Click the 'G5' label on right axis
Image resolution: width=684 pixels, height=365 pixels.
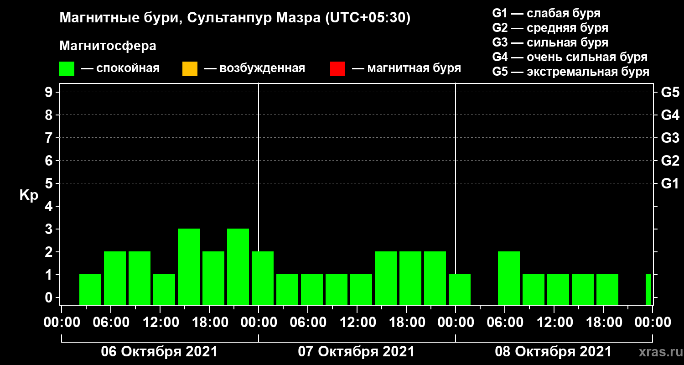tap(670, 93)
